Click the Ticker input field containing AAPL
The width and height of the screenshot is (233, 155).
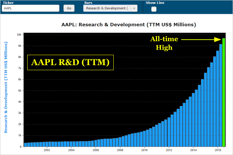(30, 8)
